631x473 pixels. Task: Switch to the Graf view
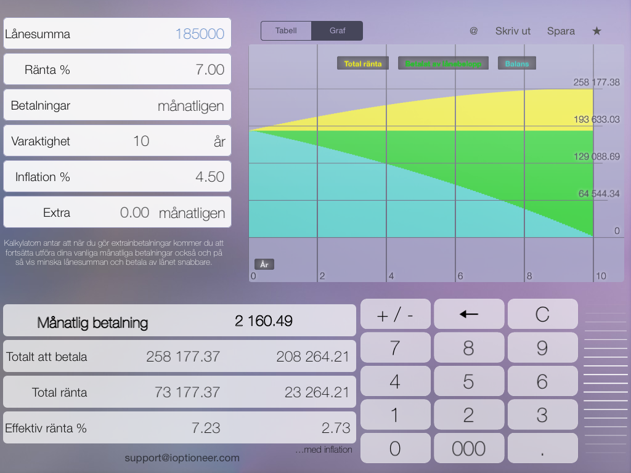click(x=337, y=31)
